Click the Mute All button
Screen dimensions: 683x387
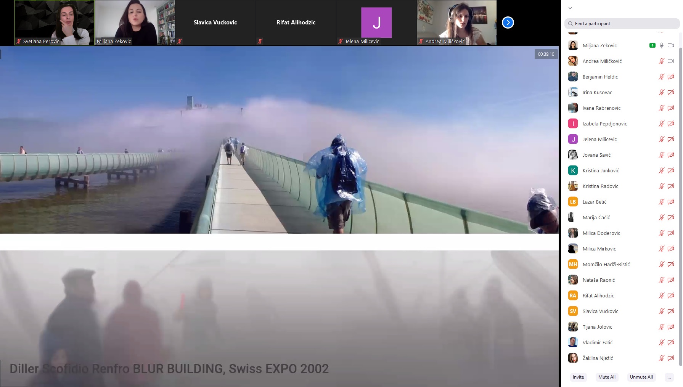tap(607, 377)
